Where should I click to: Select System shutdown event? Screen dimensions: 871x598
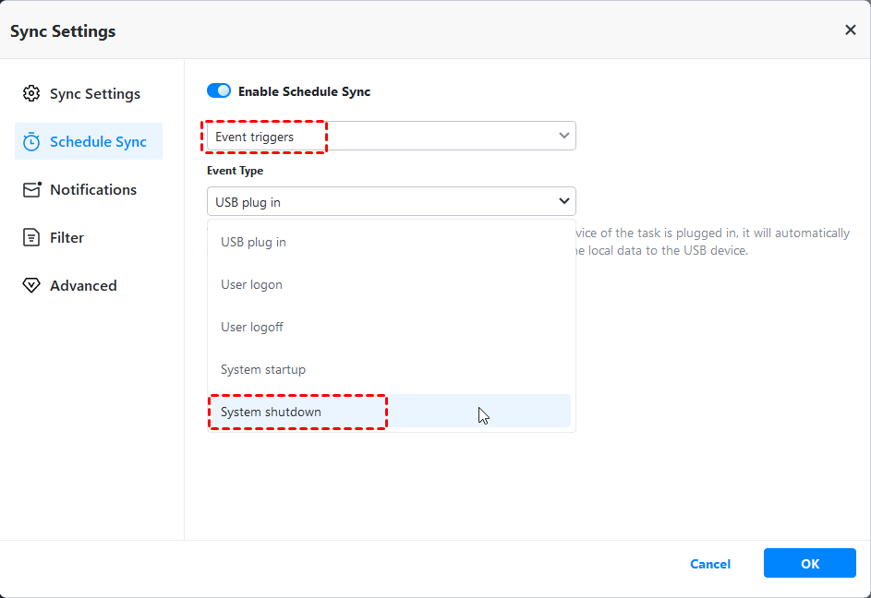(271, 412)
